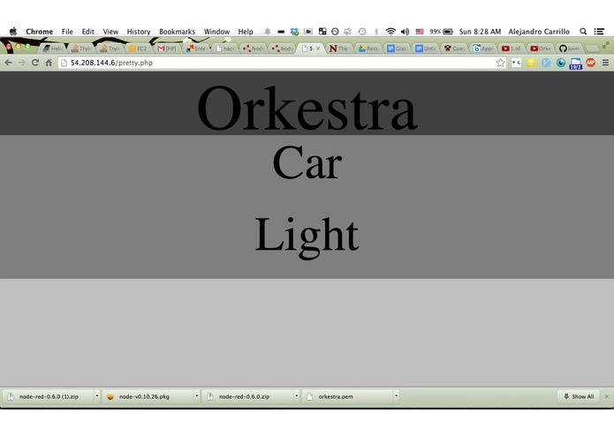This screenshot has height=436, width=614.
Task: Open downloaded node-red-0.6.0.zip file
Action: (x=248, y=396)
